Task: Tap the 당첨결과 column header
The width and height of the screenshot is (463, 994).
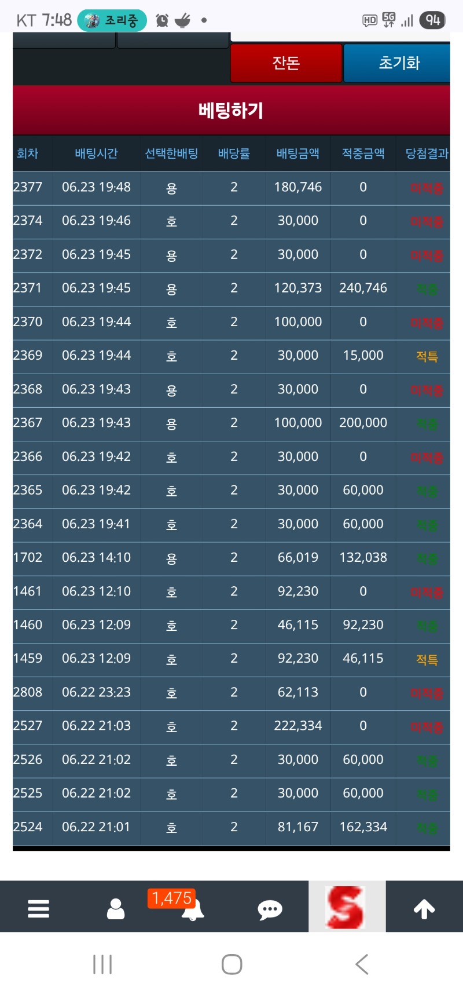Action: [427, 154]
